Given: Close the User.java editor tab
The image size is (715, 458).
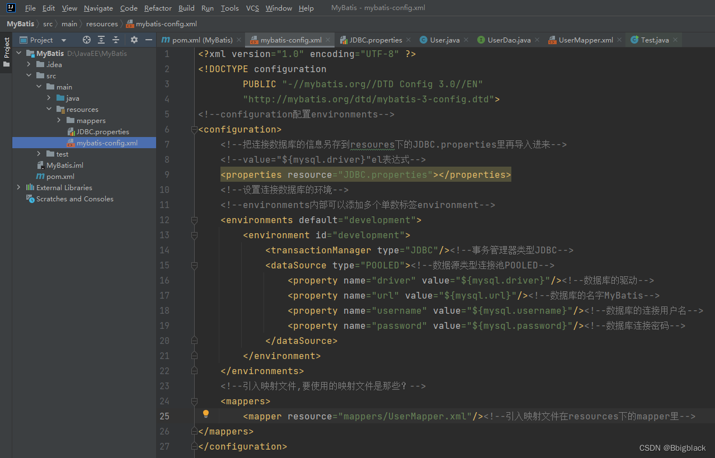Looking at the screenshot, I should (466, 40).
